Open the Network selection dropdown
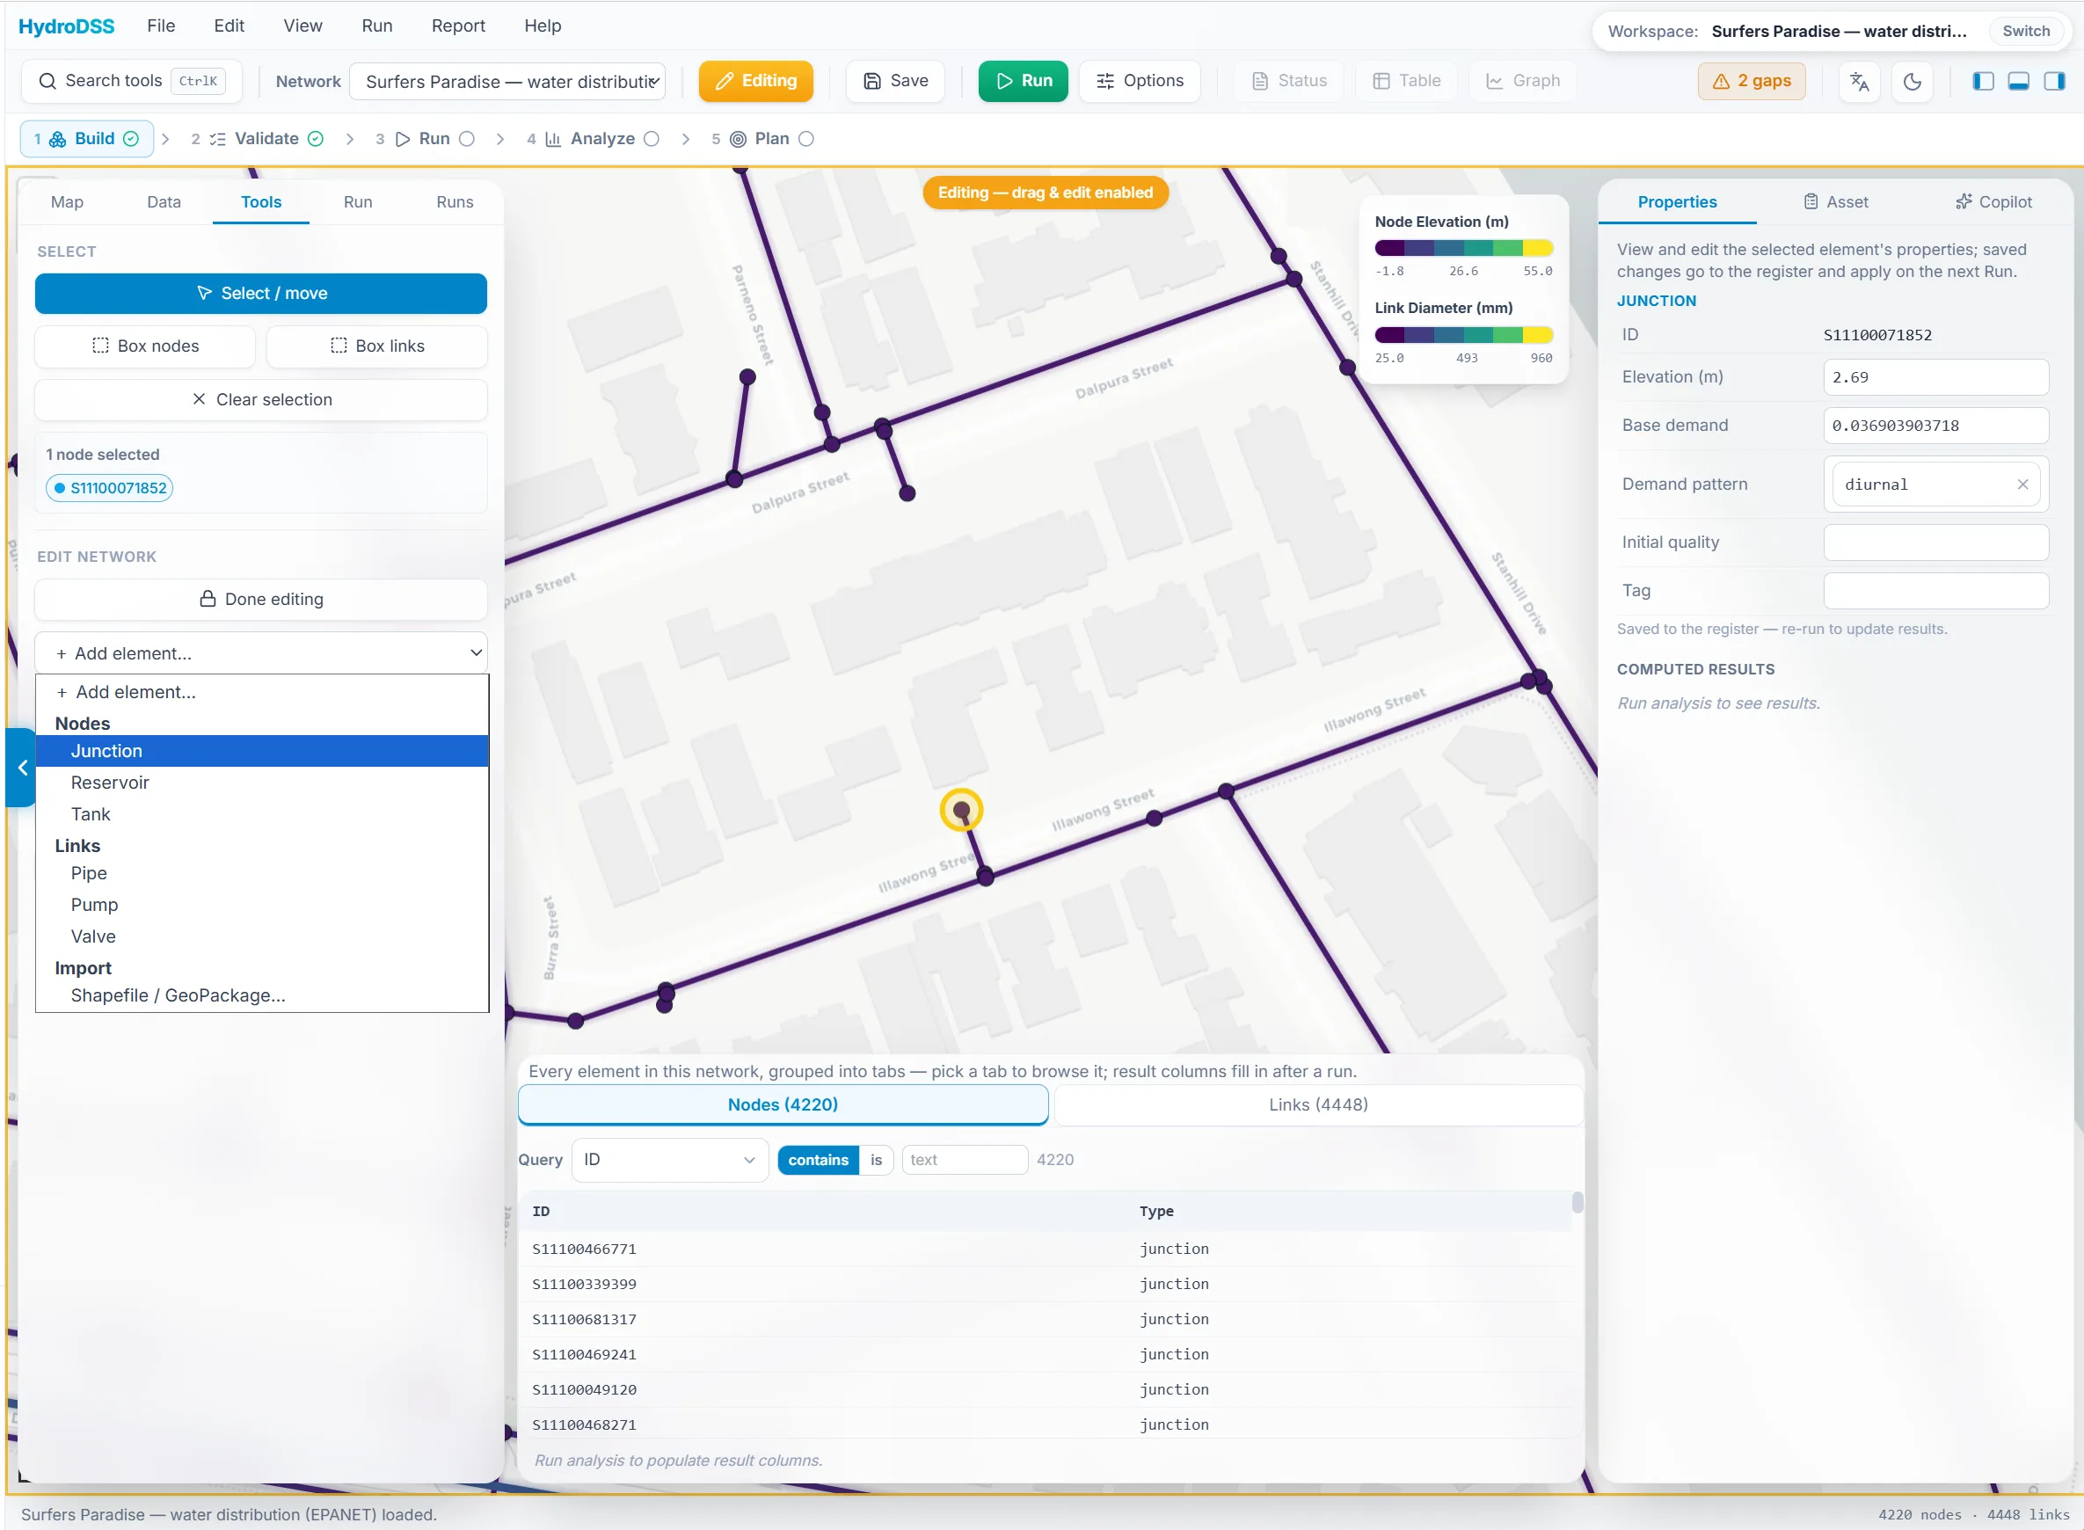The width and height of the screenshot is (2084, 1530). (508, 82)
